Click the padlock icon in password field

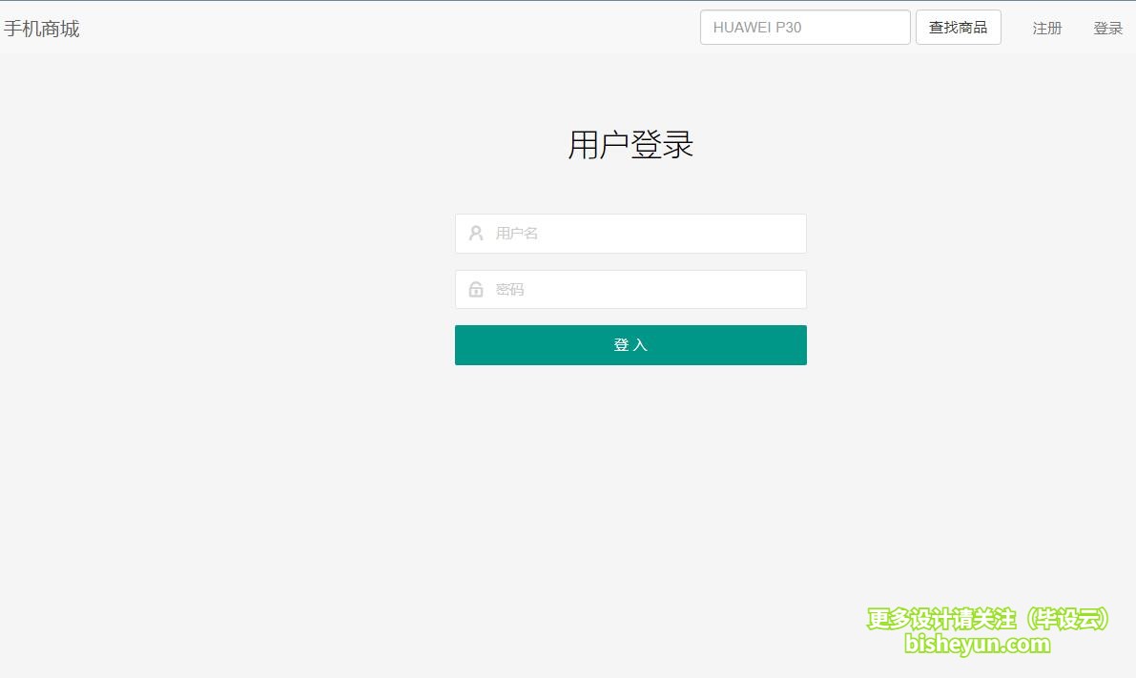tap(476, 290)
